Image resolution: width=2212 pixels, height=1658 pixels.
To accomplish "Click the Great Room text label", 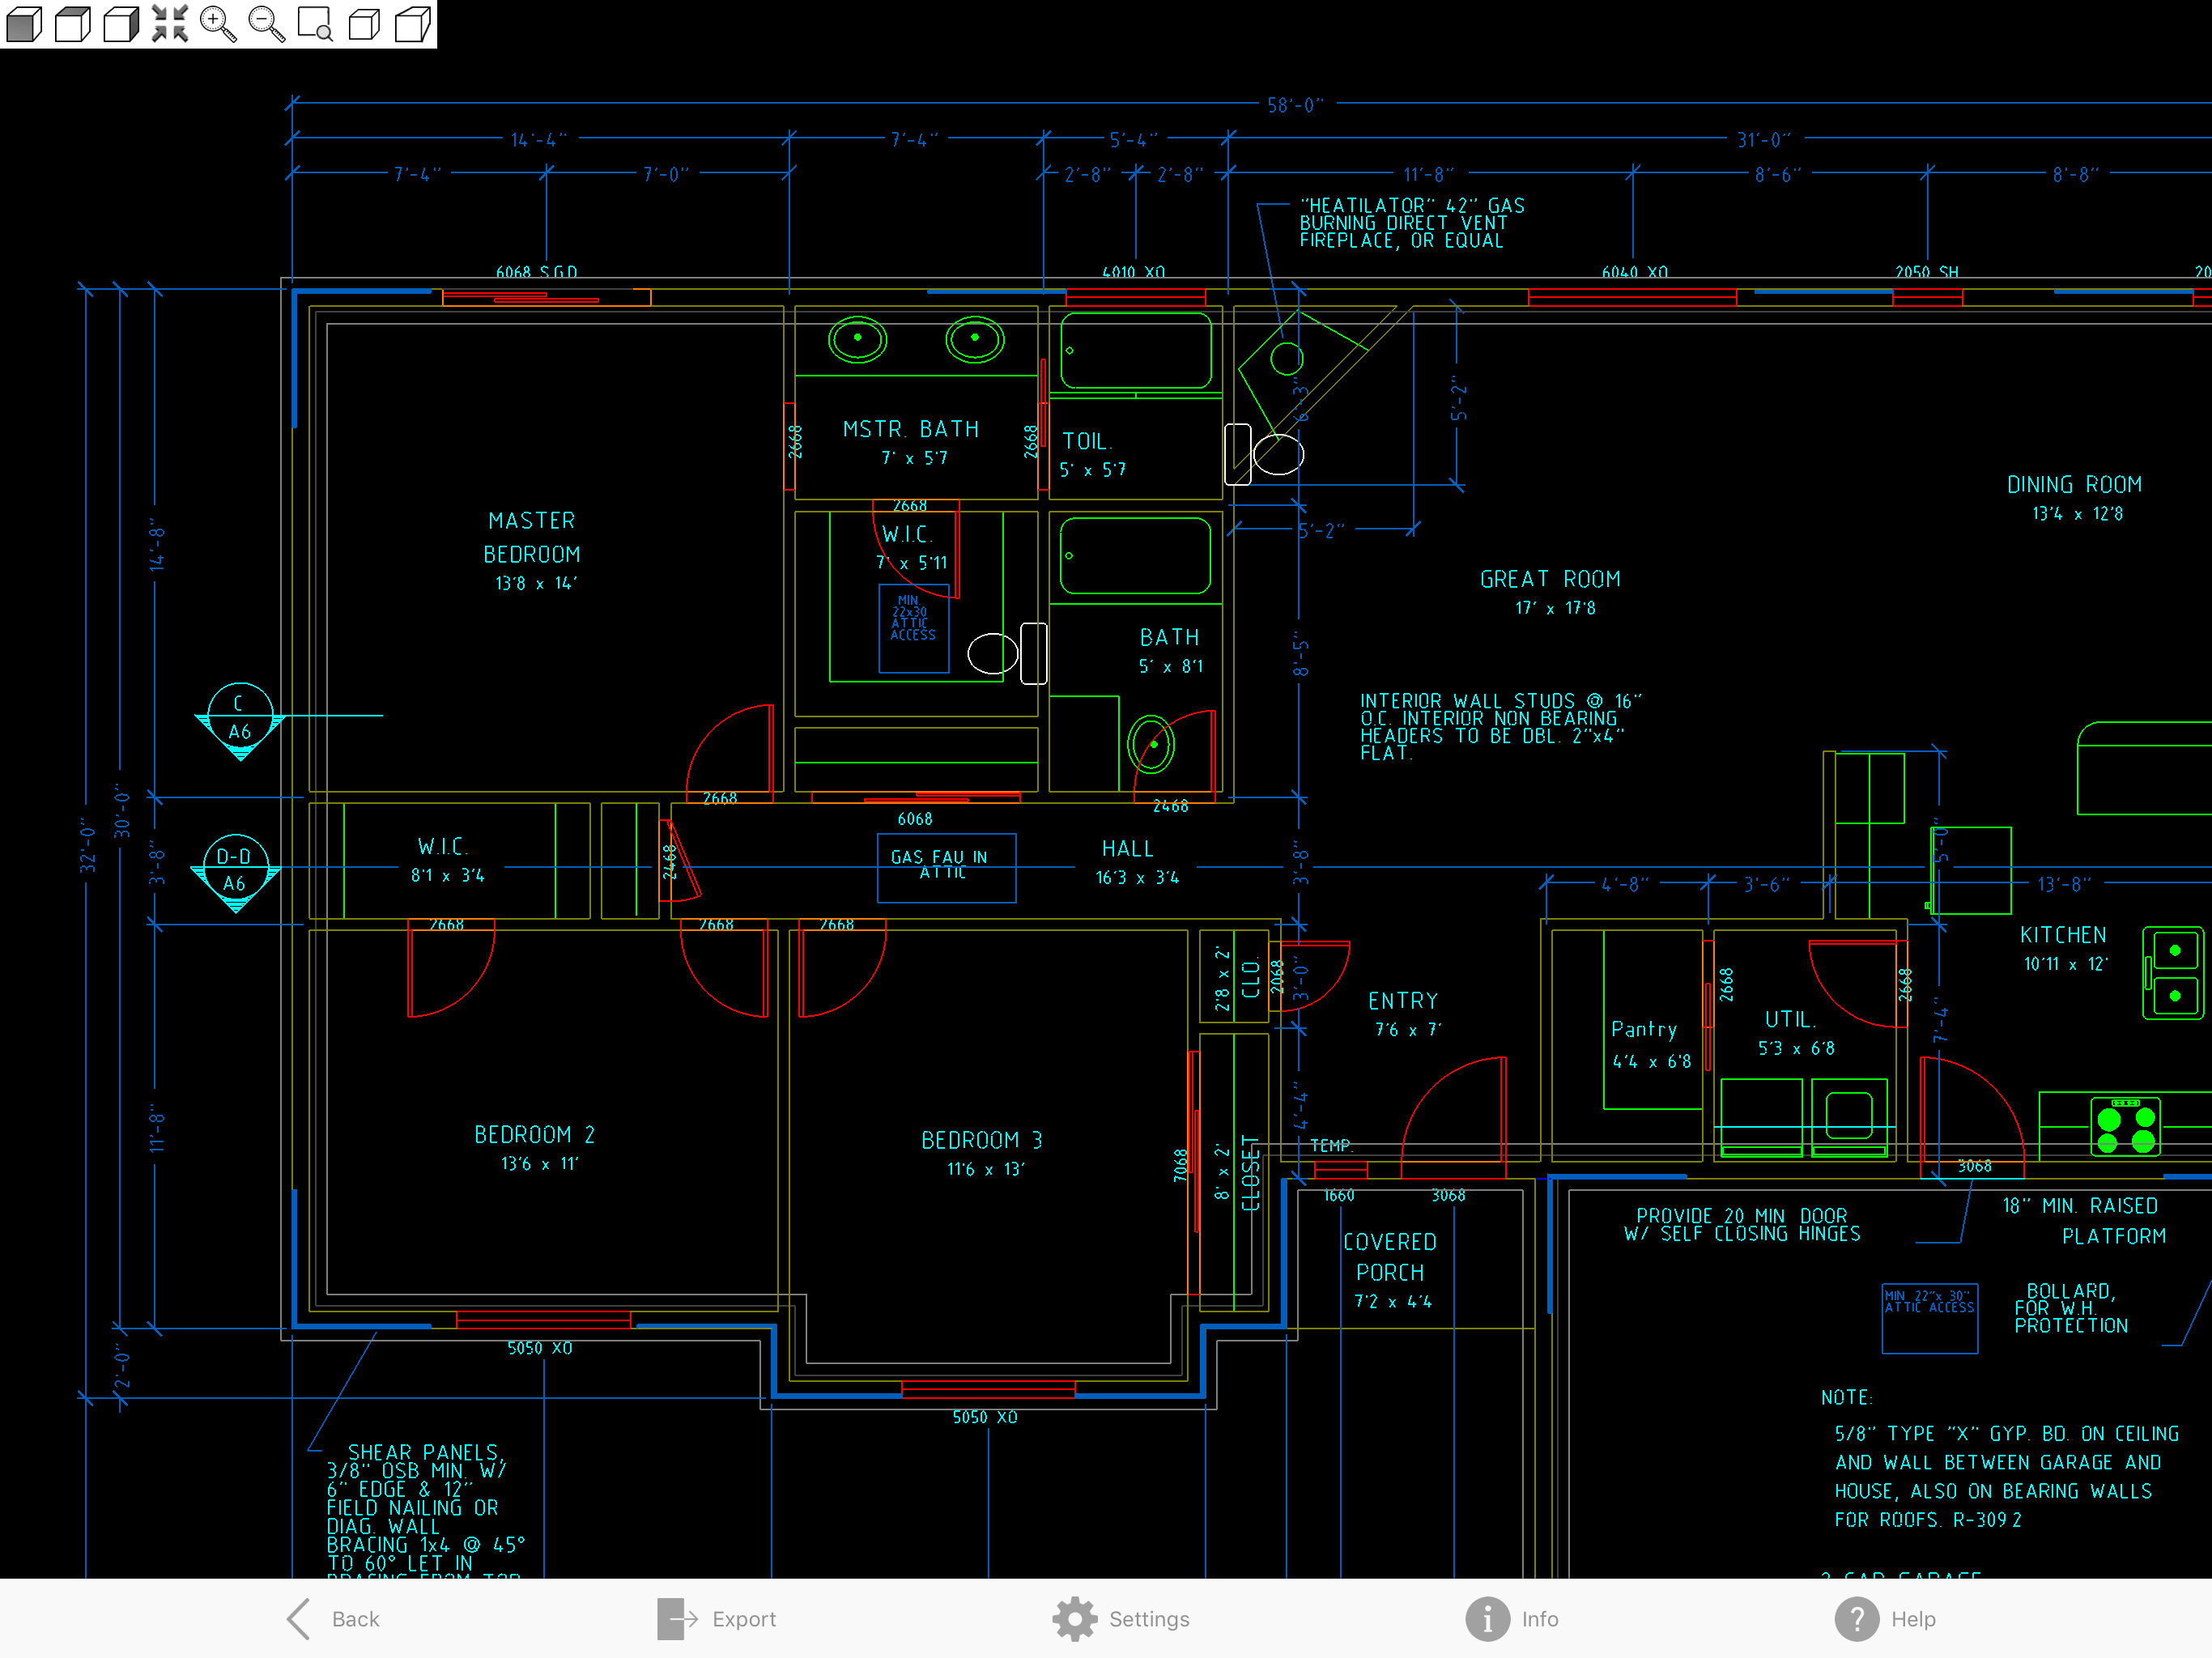I will point(1549,579).
